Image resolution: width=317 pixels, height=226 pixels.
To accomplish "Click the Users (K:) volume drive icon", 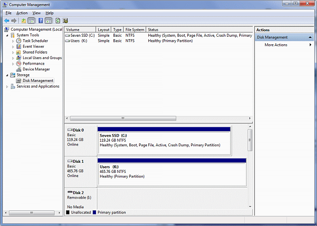I will pos(68,41).
